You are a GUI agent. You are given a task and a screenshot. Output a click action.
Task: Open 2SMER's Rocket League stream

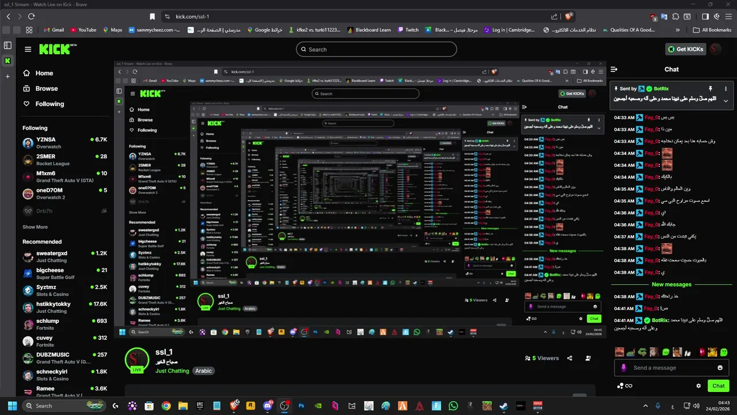tap(64, 160)
